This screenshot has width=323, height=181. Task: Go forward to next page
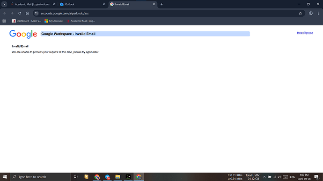click(12, 13)
